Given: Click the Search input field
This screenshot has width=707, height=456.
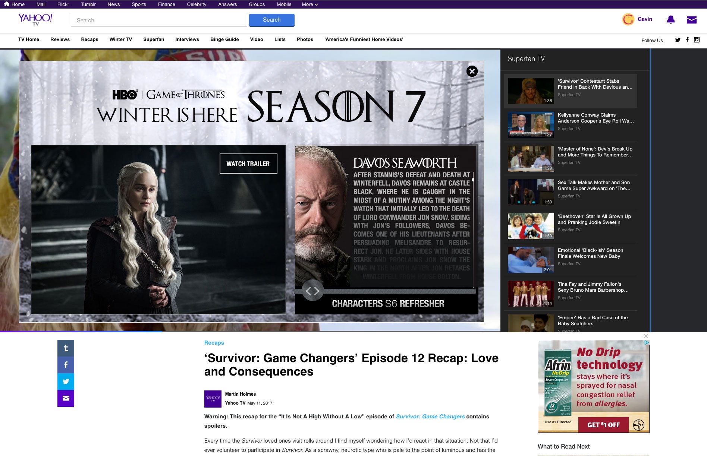Looking at the screenshot, I should tap(159, 20).
